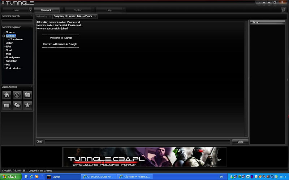Click the chat log scroll down arrow

click(246, 135)
